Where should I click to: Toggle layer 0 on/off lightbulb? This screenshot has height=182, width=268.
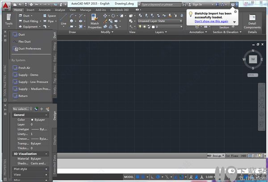click(x=140, y=27)
